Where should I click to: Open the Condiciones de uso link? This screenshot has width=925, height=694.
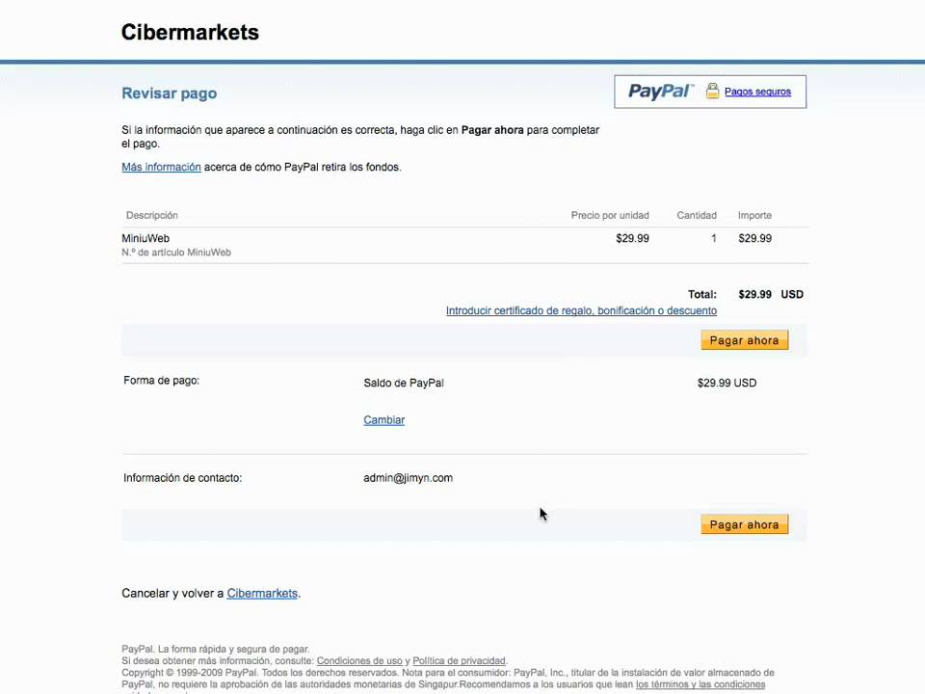pos(359,661)
